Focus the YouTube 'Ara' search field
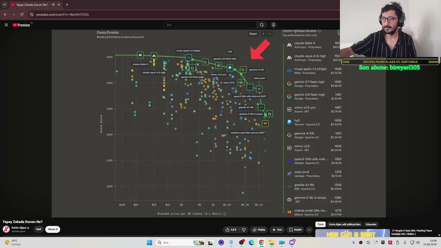This screenshot has height=248, width=441. (210, 25)
